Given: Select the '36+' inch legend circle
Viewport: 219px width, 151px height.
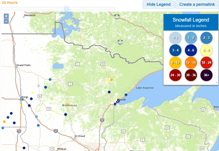Looking at the screenshot, I should (x=206, y=75).
